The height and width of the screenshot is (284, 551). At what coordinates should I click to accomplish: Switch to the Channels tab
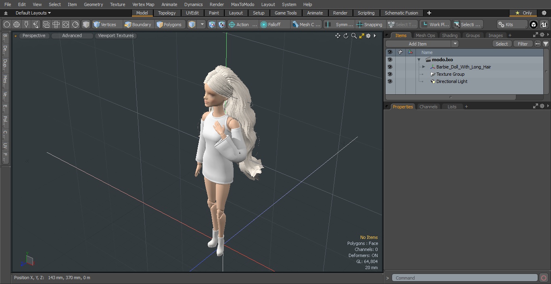point(428,107)
